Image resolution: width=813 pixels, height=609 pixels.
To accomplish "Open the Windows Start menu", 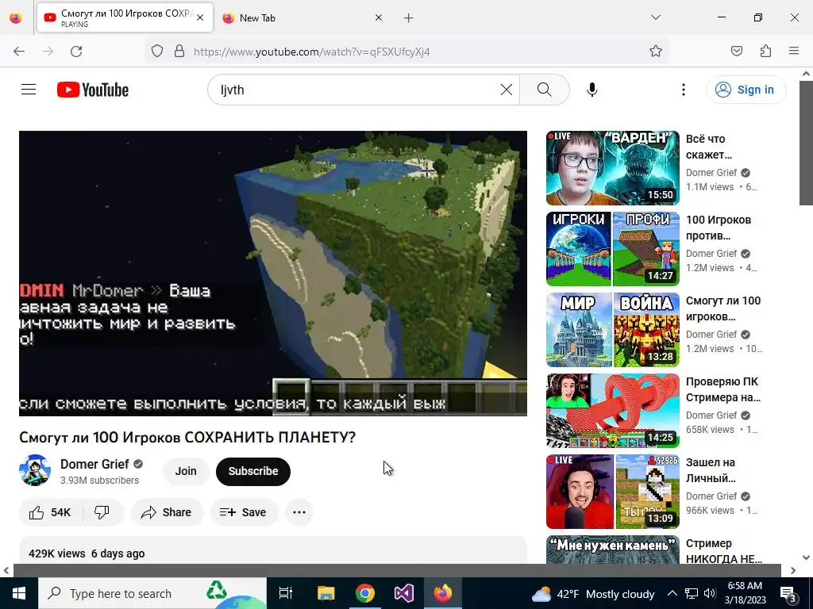I will 19,593.
